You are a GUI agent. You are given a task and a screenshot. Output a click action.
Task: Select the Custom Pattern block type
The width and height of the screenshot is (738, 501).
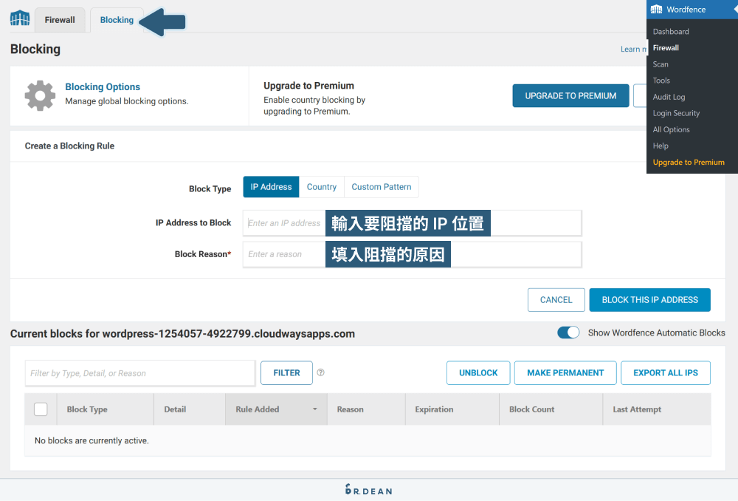tap(381, 186)
